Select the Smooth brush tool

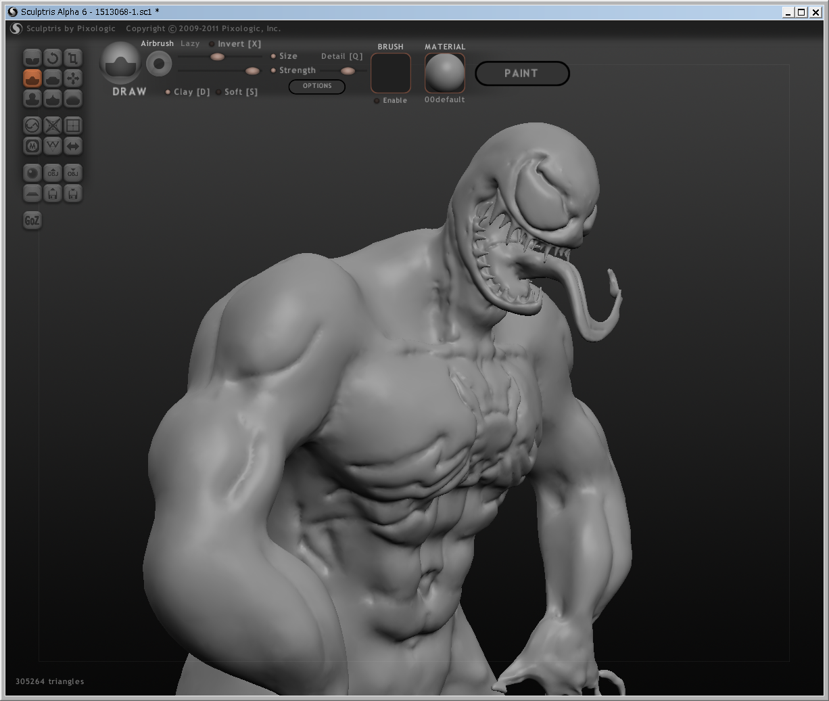73,99
